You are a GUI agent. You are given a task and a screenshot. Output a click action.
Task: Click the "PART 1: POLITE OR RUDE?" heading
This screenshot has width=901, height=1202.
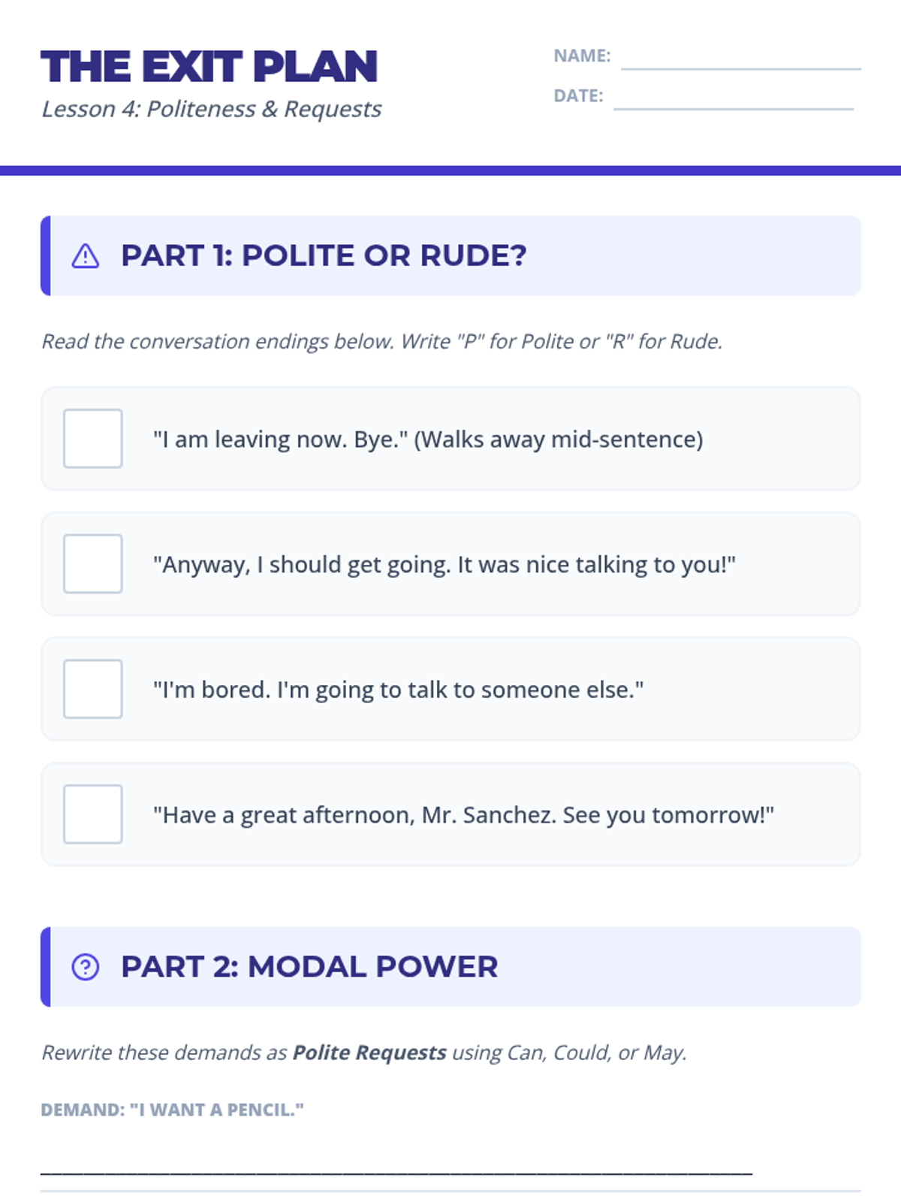(x=324, y=256)
